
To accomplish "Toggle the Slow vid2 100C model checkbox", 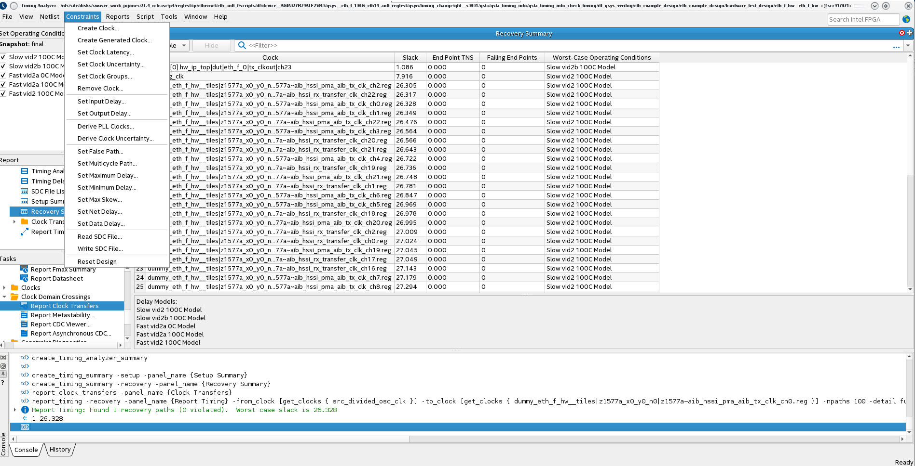I will pos(3,57).
